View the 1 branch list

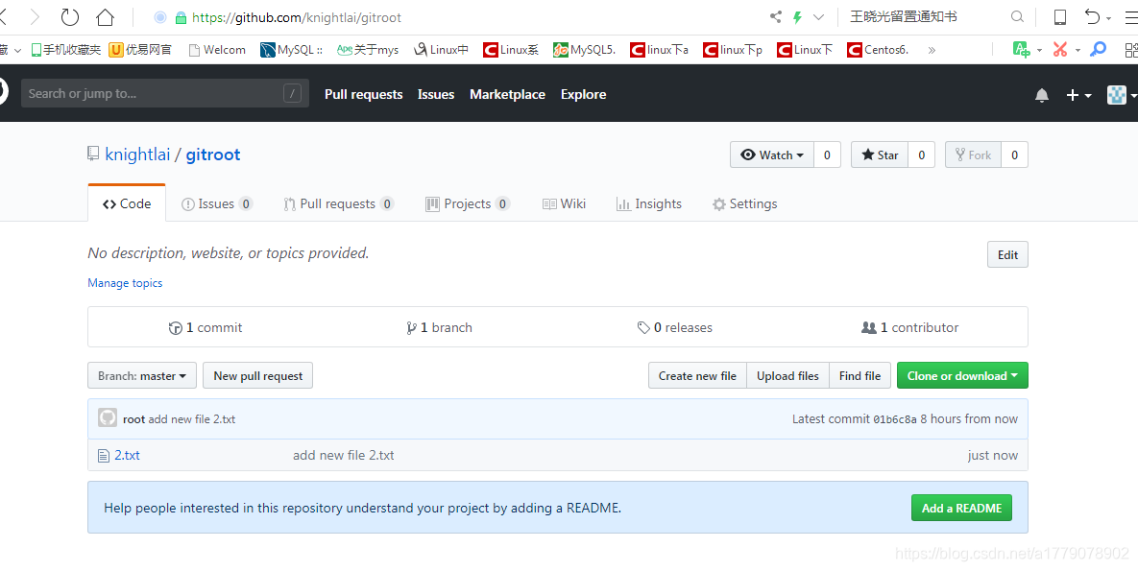coord(439,327)
